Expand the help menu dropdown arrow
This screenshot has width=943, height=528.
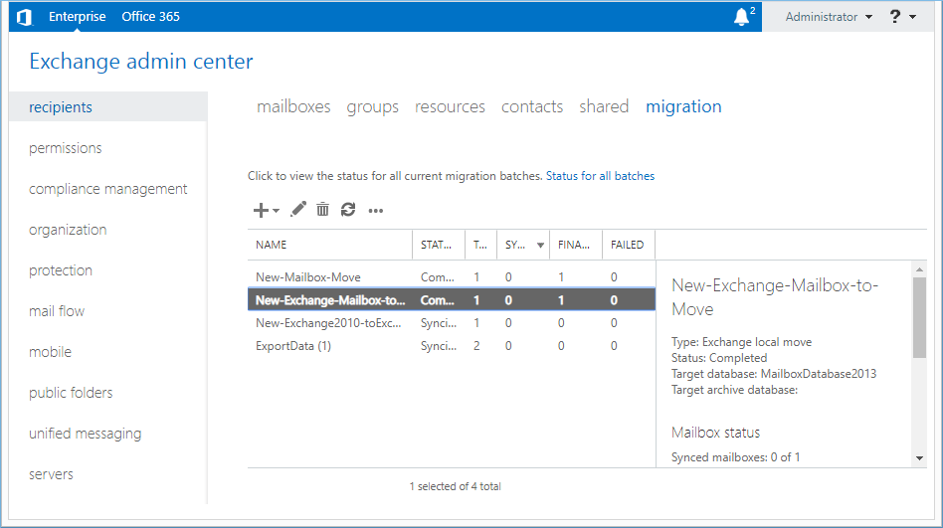click(913, 17)
